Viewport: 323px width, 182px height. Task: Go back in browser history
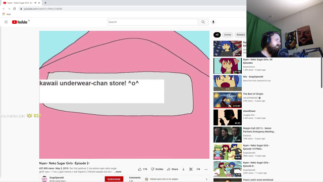pos(4,9)
